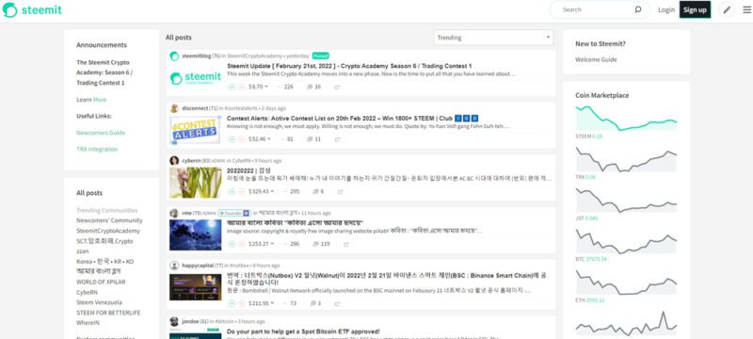The width and height of the screenshot is (753, 339).
Task: Downvote the Steemit Update post
Action: 242,87
